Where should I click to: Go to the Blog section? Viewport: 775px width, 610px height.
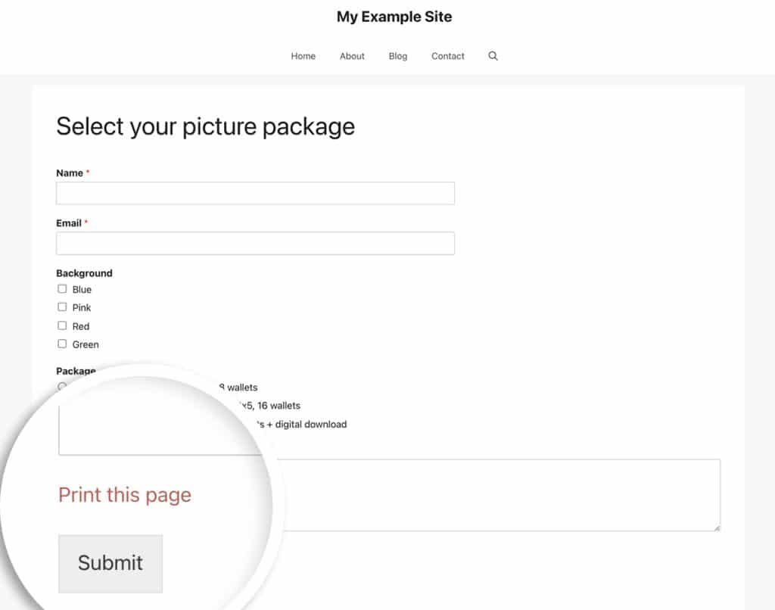[397, 55]
